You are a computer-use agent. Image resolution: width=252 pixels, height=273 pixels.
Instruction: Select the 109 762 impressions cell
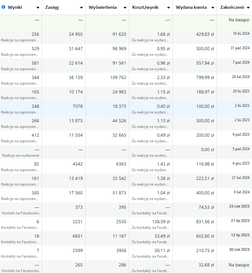pyautogui.click(x=117, y=77)
